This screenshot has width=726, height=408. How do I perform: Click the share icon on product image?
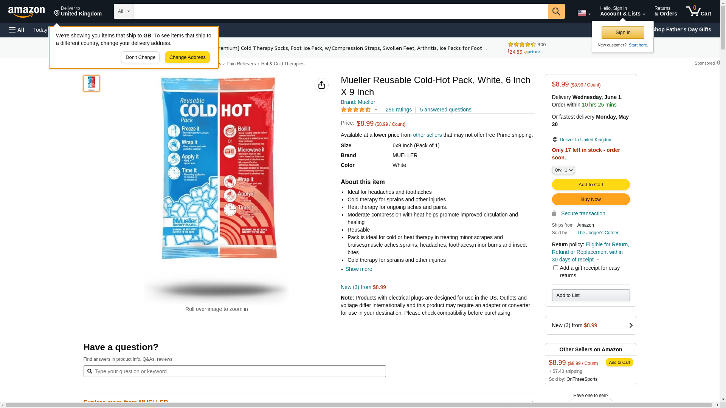tap(321, 85)
